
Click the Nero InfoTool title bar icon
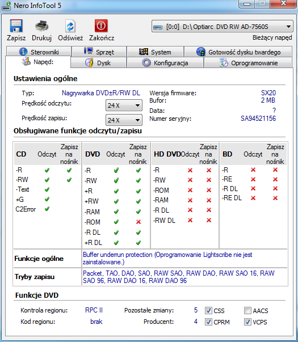(7, 6)
